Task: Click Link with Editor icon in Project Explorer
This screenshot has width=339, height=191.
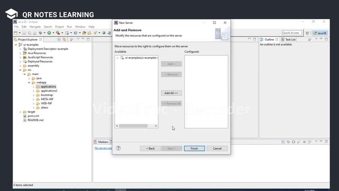Action: 64,39
